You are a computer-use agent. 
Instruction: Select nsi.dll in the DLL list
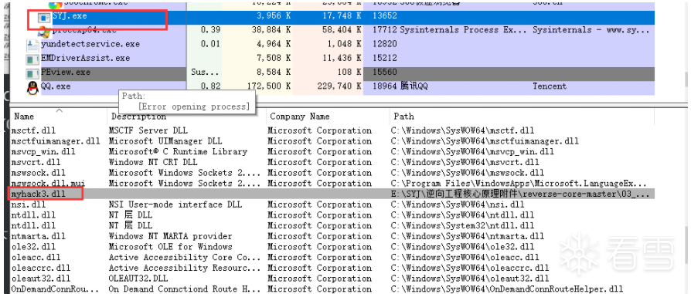coord(29,204)
